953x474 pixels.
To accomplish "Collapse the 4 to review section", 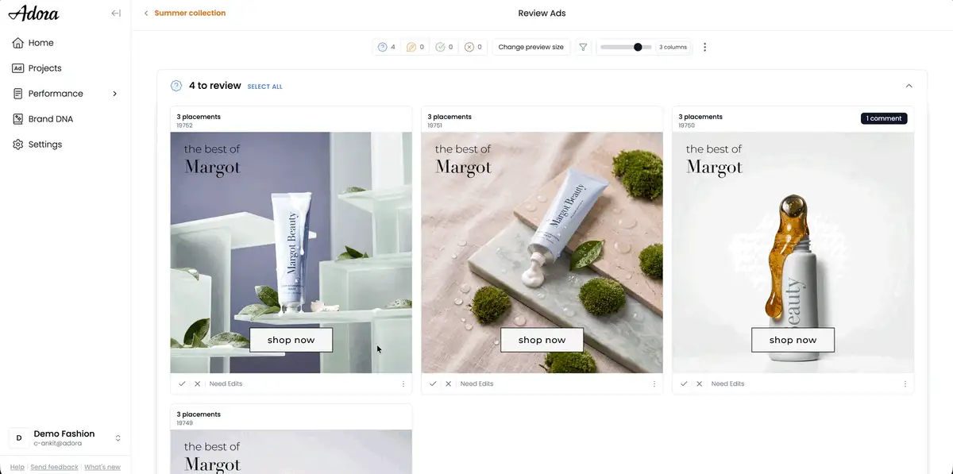I will (909, 86).
